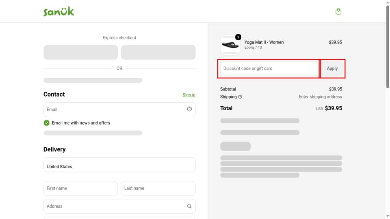The width and height of the screenshot is (390, 219).
Task: Open the shopping bag cart icon
Action: click(x=338, y=11)
